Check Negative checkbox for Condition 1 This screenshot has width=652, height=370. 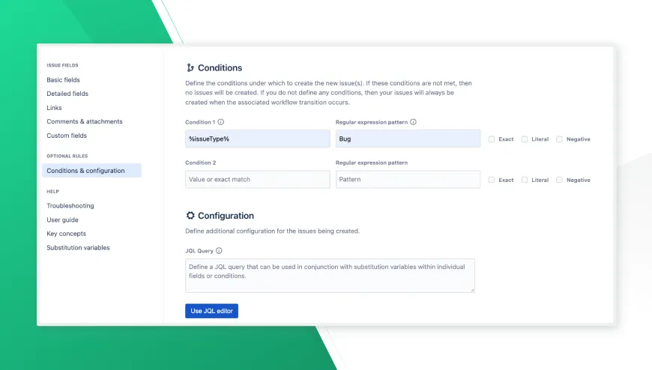(559, 139)
